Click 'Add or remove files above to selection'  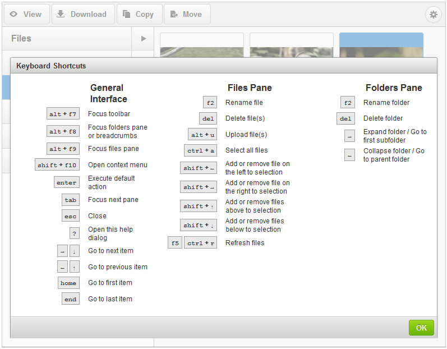coord(255,206)
